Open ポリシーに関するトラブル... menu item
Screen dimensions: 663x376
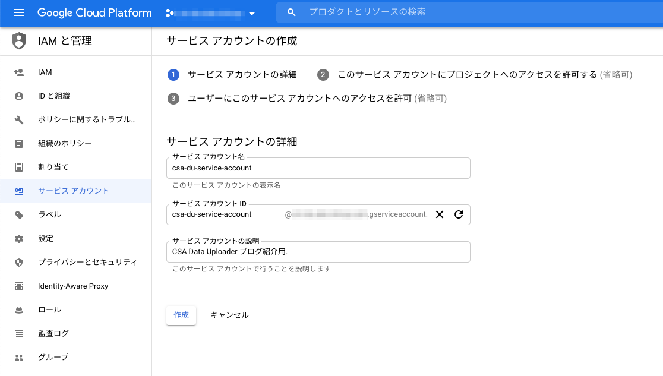[75, 120]
